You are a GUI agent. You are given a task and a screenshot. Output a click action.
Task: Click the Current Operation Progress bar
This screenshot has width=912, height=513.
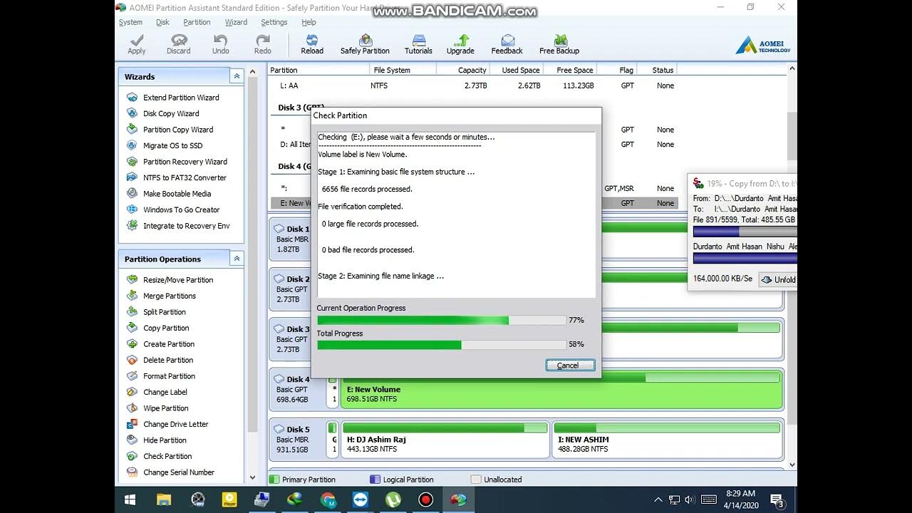[x=441, y=321]
